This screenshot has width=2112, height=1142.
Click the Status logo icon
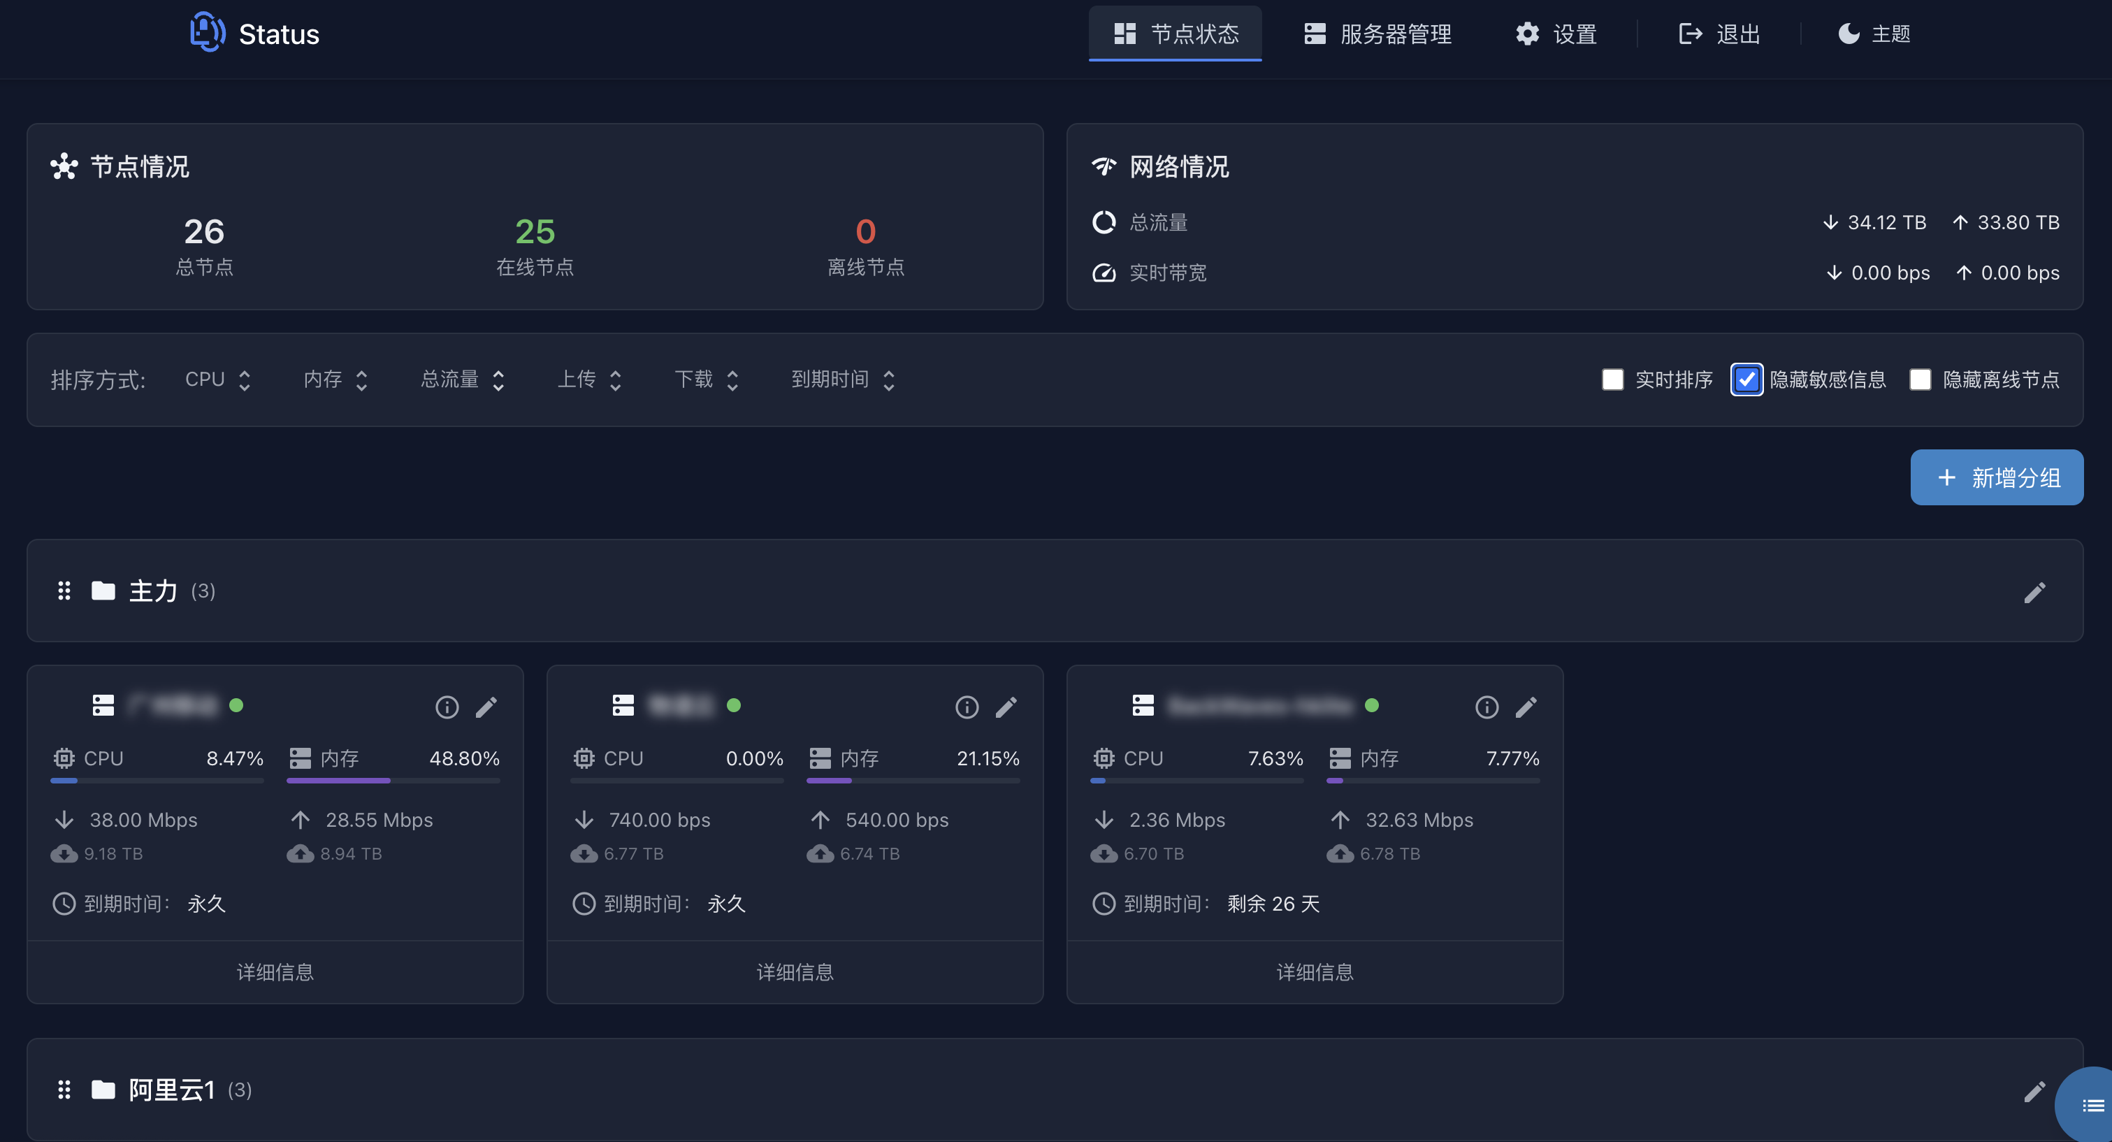coord(207,32)
